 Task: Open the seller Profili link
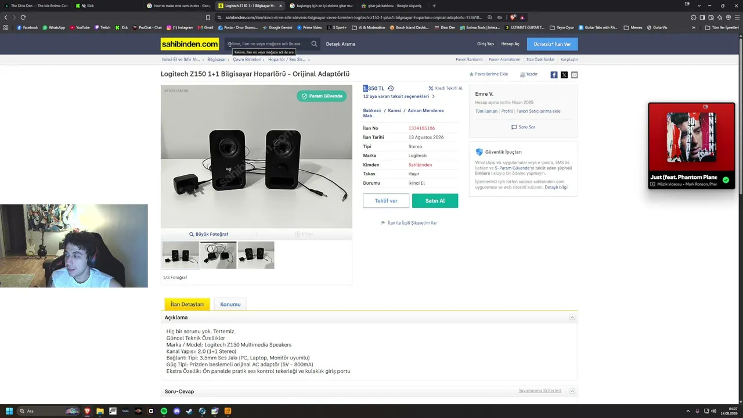[507, 111]
